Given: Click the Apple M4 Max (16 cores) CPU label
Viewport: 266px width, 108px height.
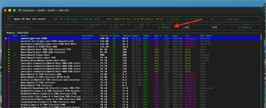Looking at the screenshot, I should (30, 19).
